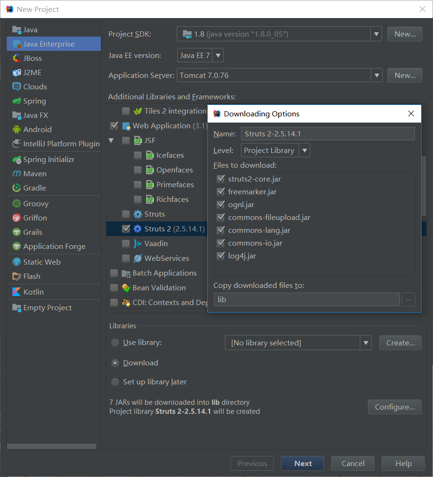Select the Download radio button
The width and height of the screenshot is (433, 477).
point(115,363)
